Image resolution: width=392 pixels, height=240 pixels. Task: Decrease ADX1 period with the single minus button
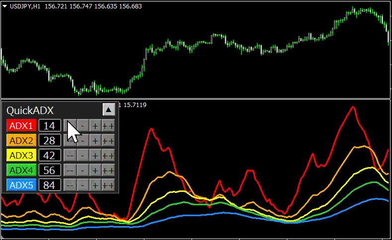[x=83, y=125]
